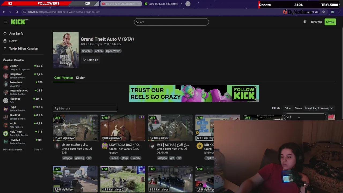
Task: Open a new browser tab
Action: (188, 4)
